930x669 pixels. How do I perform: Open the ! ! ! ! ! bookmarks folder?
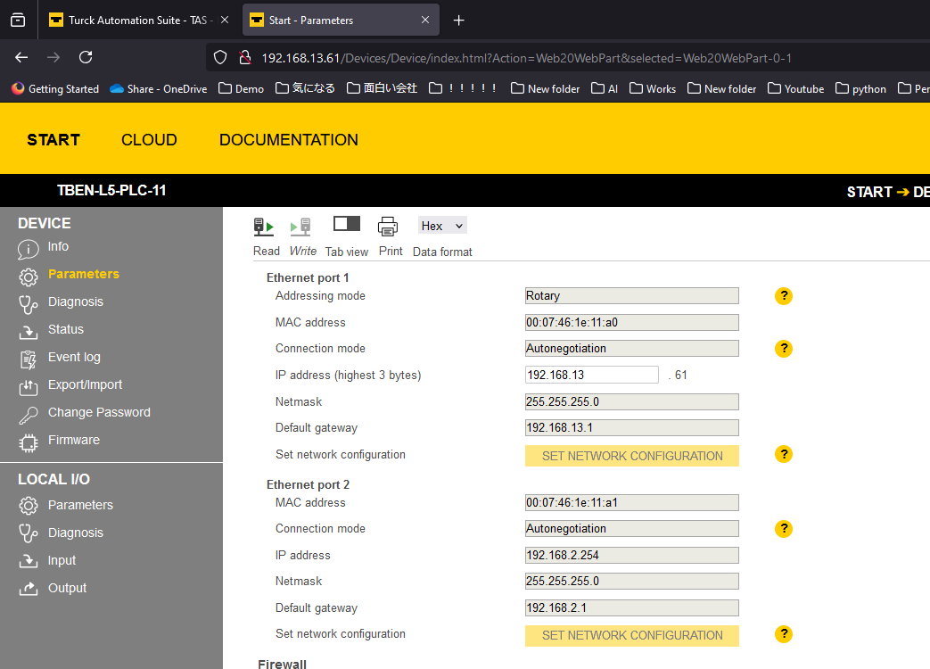(x=463, y=89)
